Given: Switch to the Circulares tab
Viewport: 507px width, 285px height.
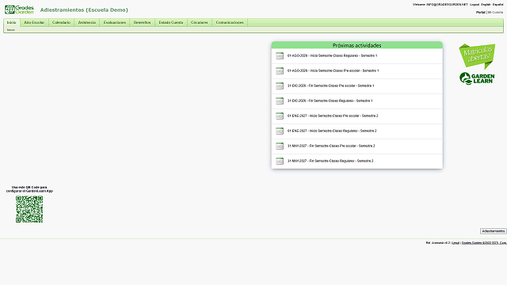Looking at the screenshot, I should click(200, 22).
